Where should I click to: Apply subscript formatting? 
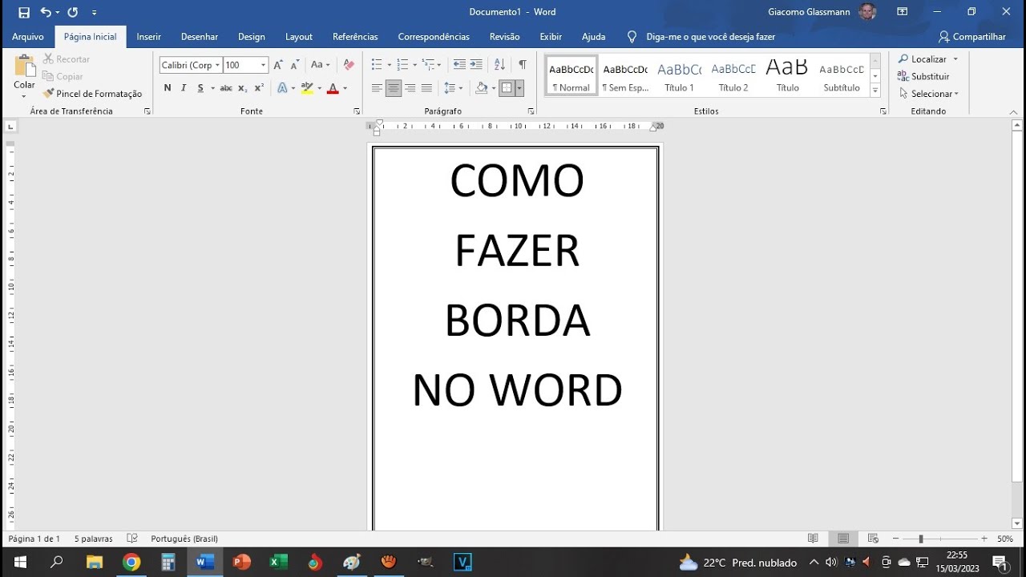point(243,88)
